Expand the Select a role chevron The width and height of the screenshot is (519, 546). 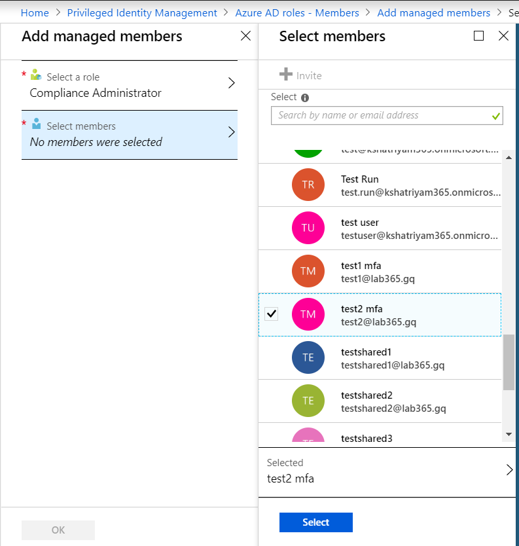tap(232, 83)
